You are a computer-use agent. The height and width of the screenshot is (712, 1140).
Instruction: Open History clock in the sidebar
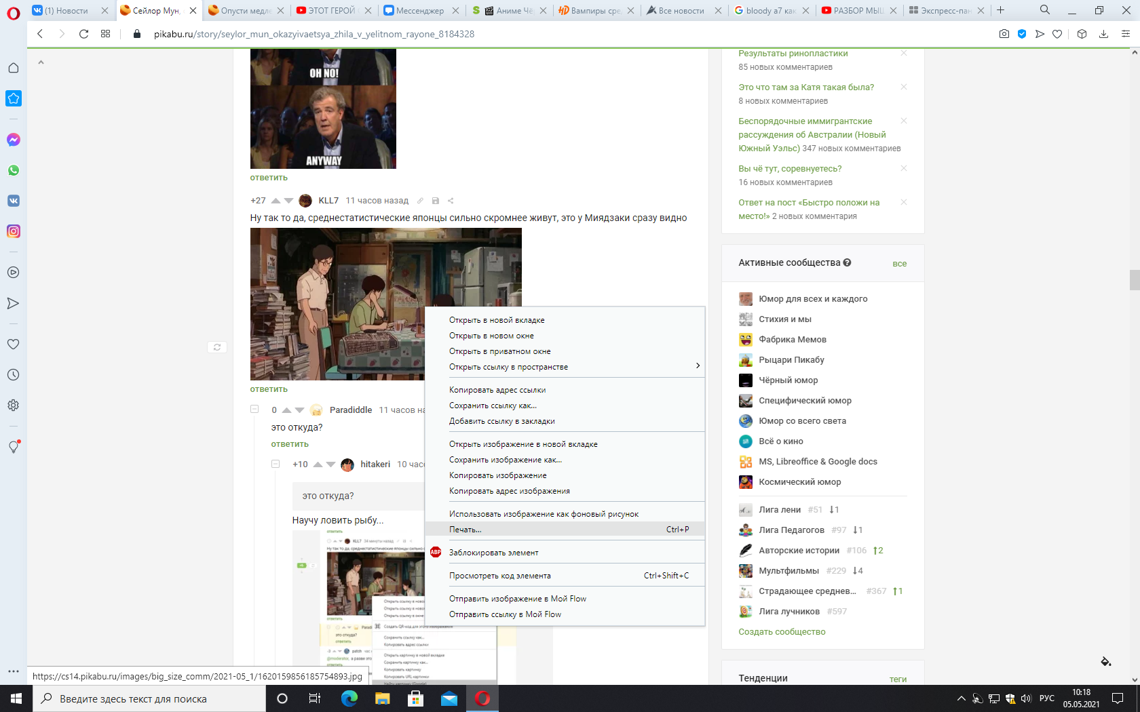tap(13, 374)
